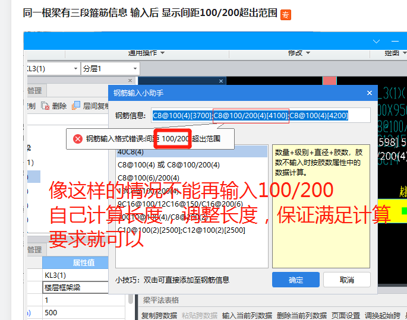Collapse the ribbon with the chevron icon

376,41
